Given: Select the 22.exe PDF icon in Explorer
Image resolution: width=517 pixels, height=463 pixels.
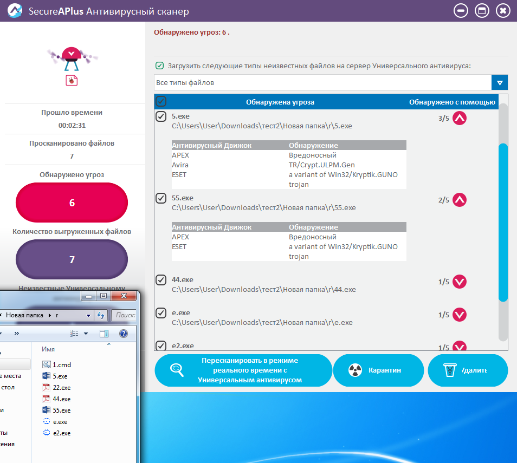Looking at the screenshot, I should pyautogui.click(x=47, y=388).
